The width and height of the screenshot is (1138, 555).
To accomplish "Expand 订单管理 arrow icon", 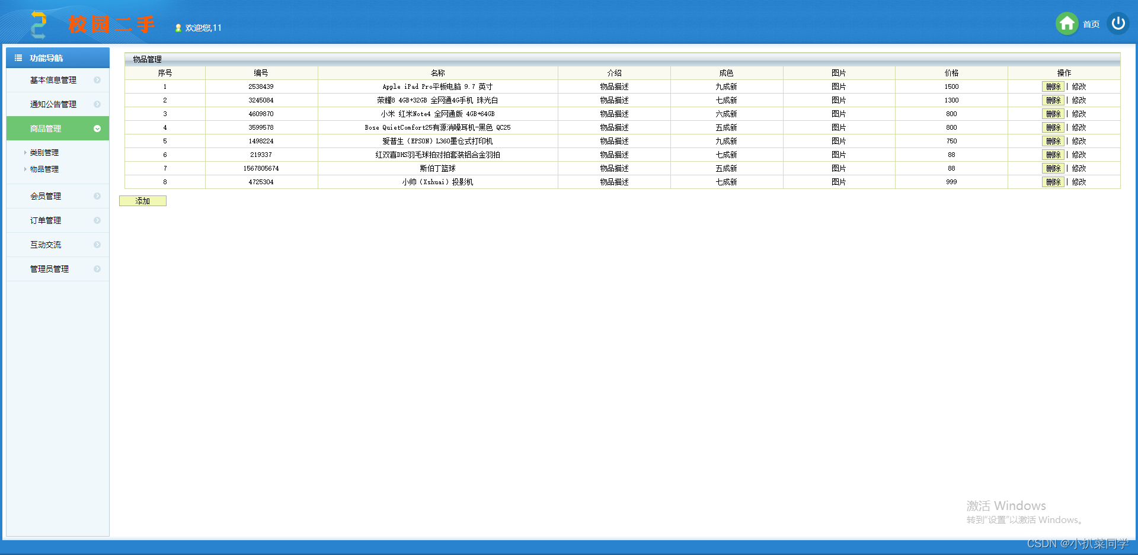I will pyautogui.click(x=97, y=220).
